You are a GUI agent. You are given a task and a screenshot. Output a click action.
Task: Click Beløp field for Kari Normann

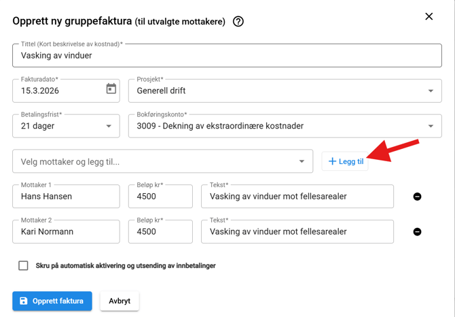click(x=160, y=232)
